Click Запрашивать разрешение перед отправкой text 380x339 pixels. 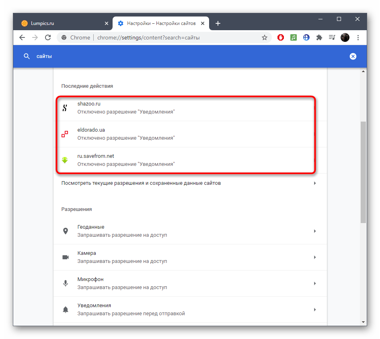pos(131,314)
